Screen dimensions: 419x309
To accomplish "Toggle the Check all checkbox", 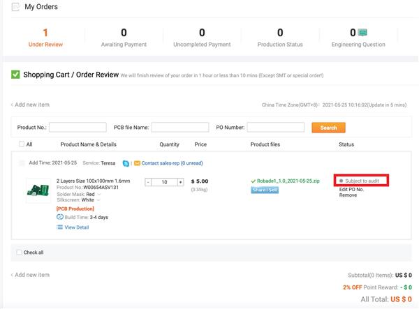I will pos(19,253).
